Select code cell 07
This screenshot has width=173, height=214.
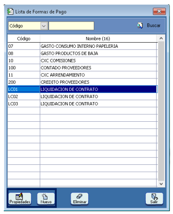pyautogui.click(x=24, y=46)
